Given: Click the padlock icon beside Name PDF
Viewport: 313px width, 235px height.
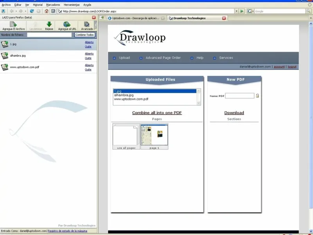Looking at the screenshot, I should (x=257, y=96).
